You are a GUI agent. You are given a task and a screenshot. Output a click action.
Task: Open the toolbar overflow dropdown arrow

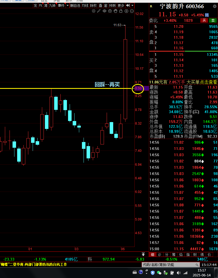click(133, 5)
